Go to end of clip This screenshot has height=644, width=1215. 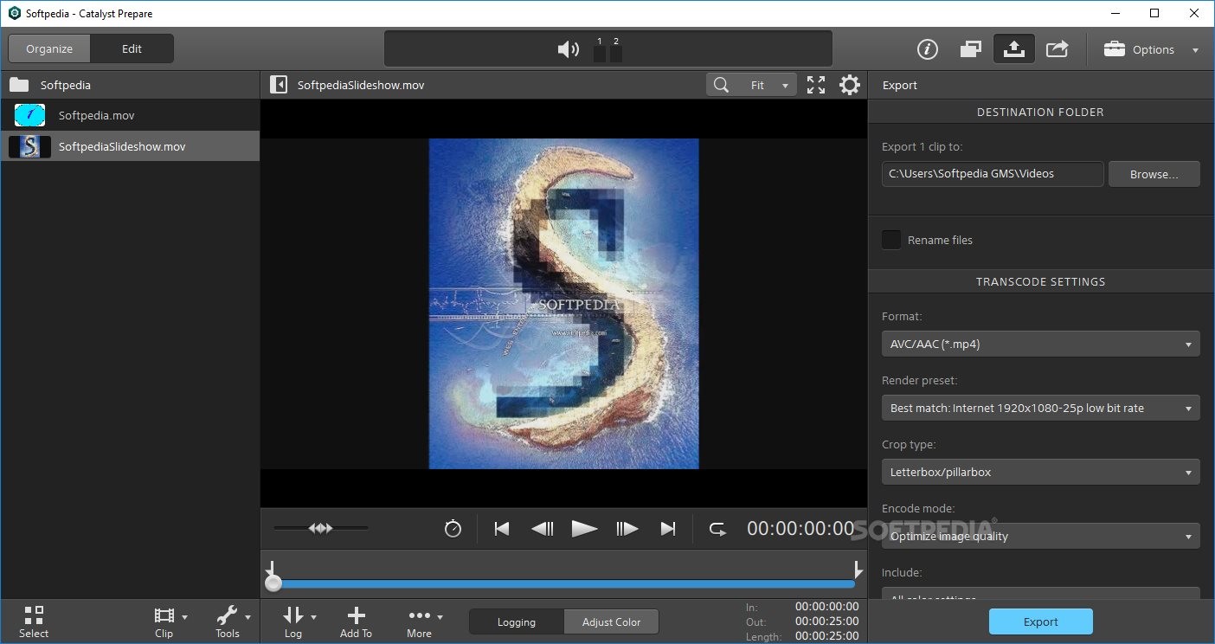tap(668, 529)
